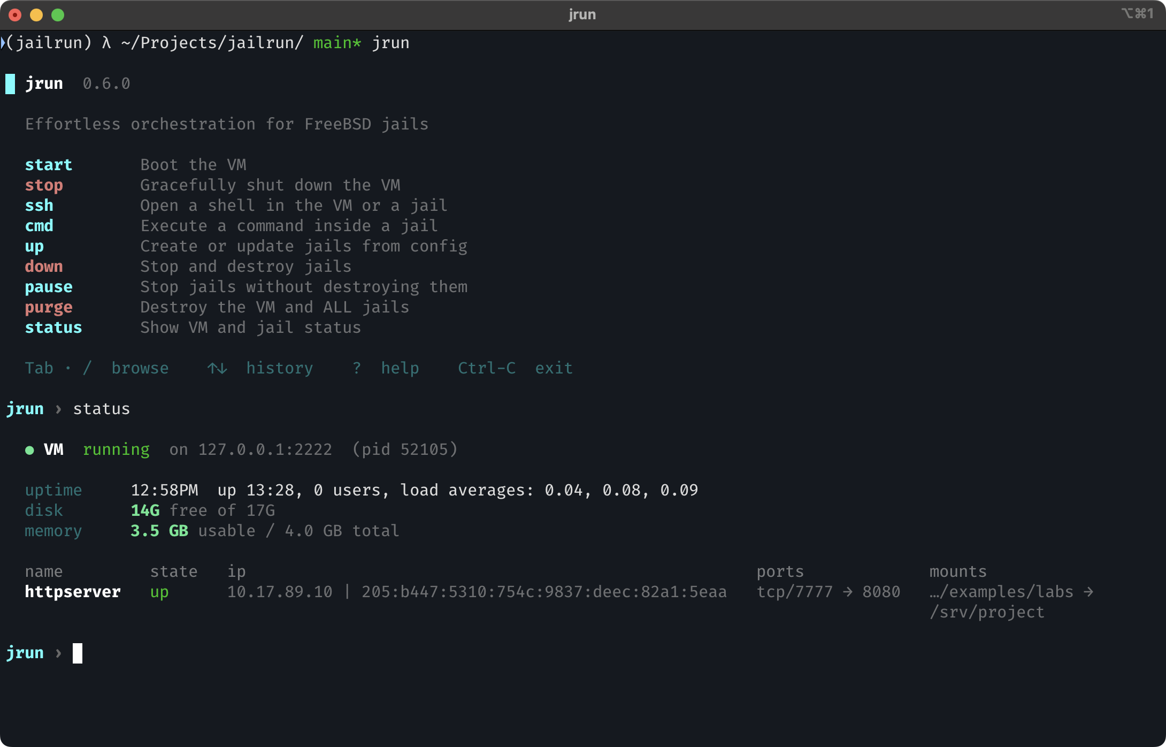This screenshot has height=747, width=1166.
Task: Click the cyan block icon beside jrun
Action: pos(10,84)
